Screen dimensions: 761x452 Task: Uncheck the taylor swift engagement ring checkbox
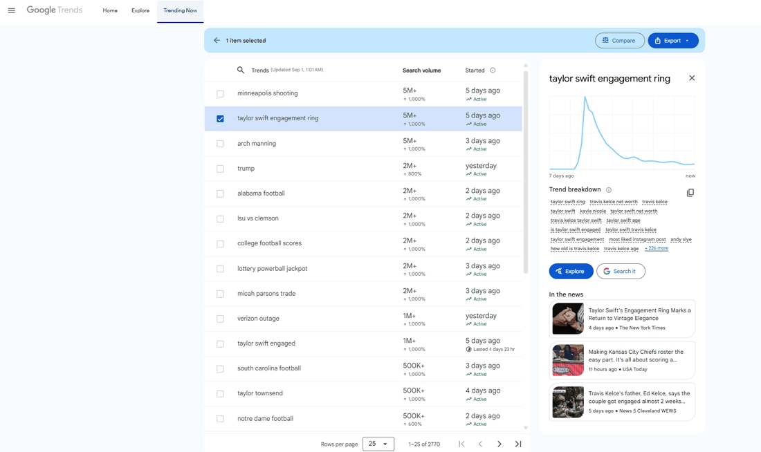(220, 119)
